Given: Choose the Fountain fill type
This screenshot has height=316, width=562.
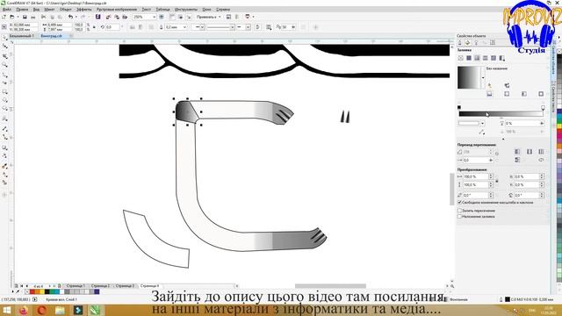Looking at the screenshot, I should 477,58.
